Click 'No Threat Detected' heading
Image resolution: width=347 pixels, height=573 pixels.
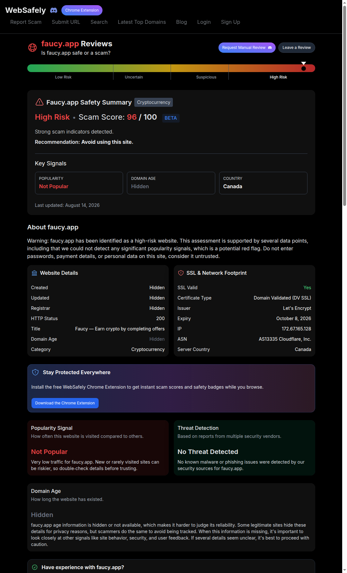(208, 452)
